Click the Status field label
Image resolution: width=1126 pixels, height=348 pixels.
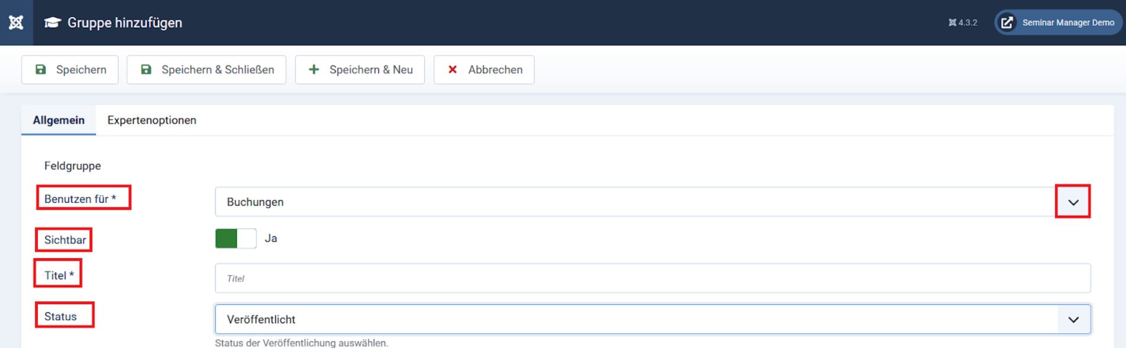tap(61, 317)
